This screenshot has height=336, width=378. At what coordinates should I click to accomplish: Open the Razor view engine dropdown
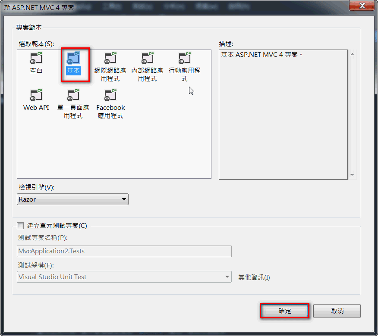[72, 199]
